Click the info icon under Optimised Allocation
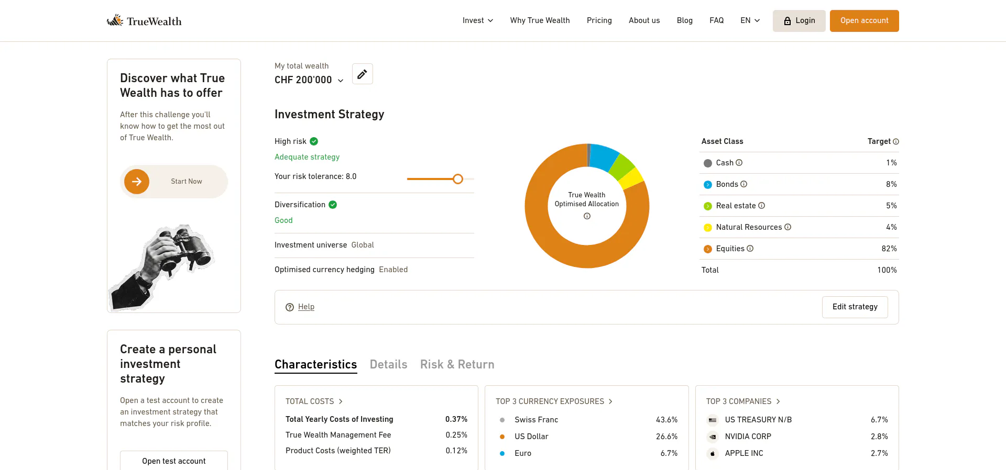This screenshot has height=470, width=1006. [587, 216]
